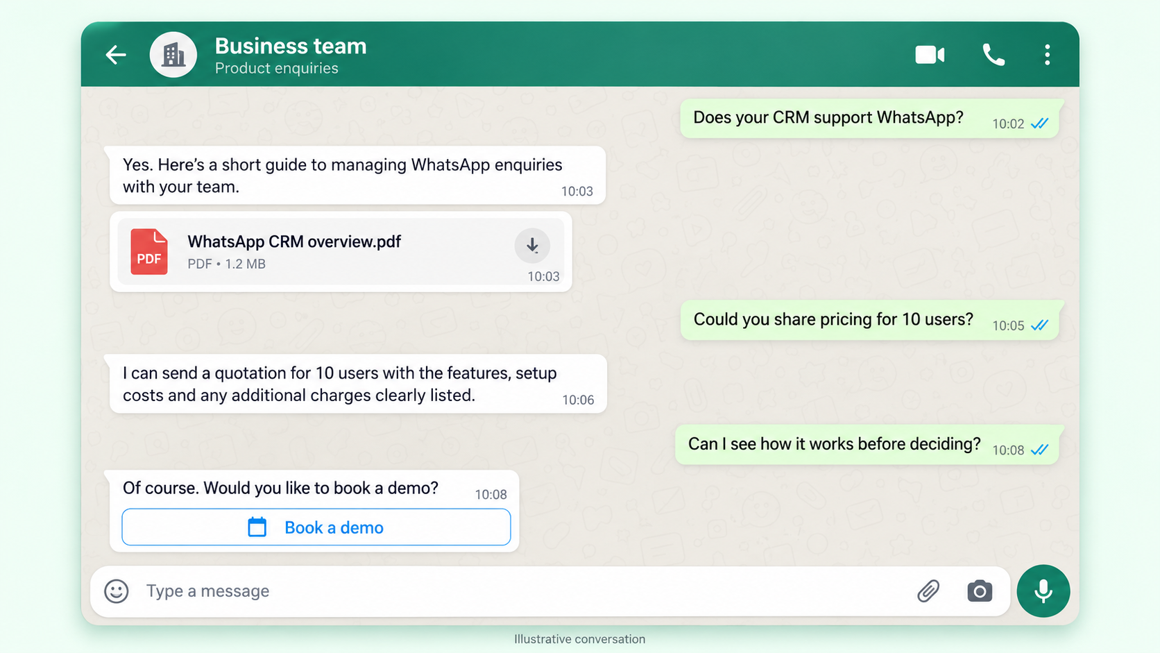Download WhatsApp CRM overview.pdf with arrow icon

coord(532,246)
